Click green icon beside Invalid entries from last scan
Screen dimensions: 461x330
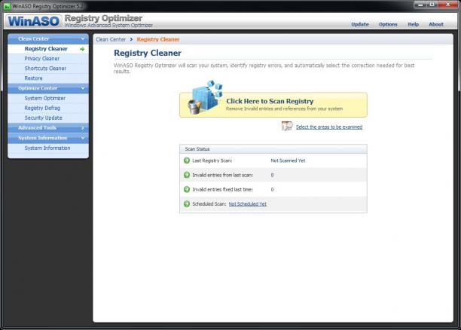[187, 175]
